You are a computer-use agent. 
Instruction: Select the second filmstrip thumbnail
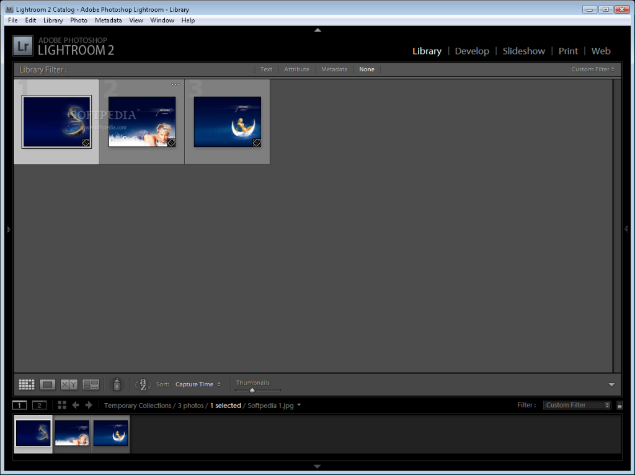click(x=72, y=433)
